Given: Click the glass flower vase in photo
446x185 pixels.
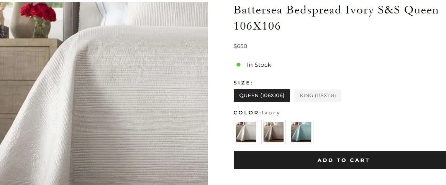Looking at the screenshot, I should [x=39, y=28].
